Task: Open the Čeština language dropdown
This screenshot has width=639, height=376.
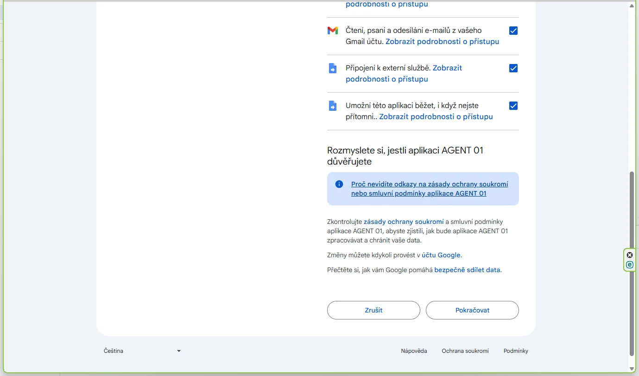Action: click(142, 351)
